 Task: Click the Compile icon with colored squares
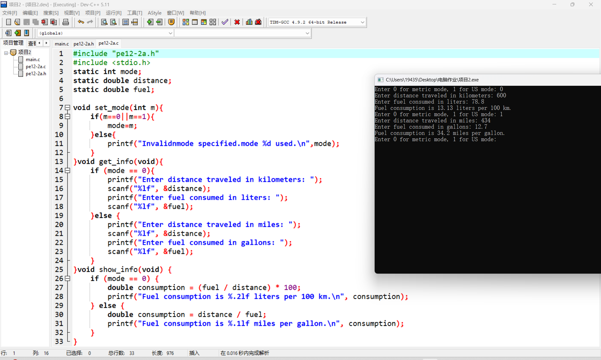(x=186, y=22)
